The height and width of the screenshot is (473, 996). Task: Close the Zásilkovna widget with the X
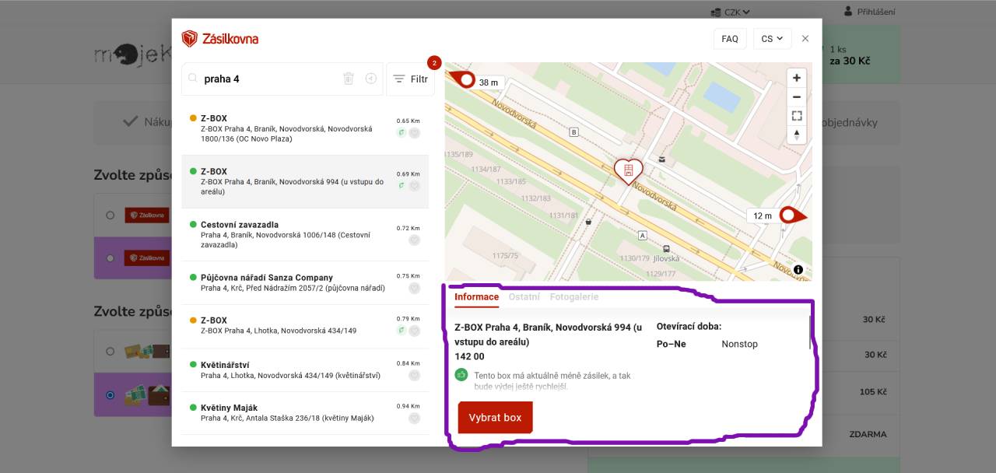coord(805,39)
